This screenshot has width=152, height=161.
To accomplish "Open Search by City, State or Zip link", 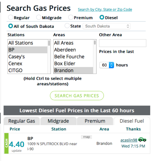I will pos(105,10).
